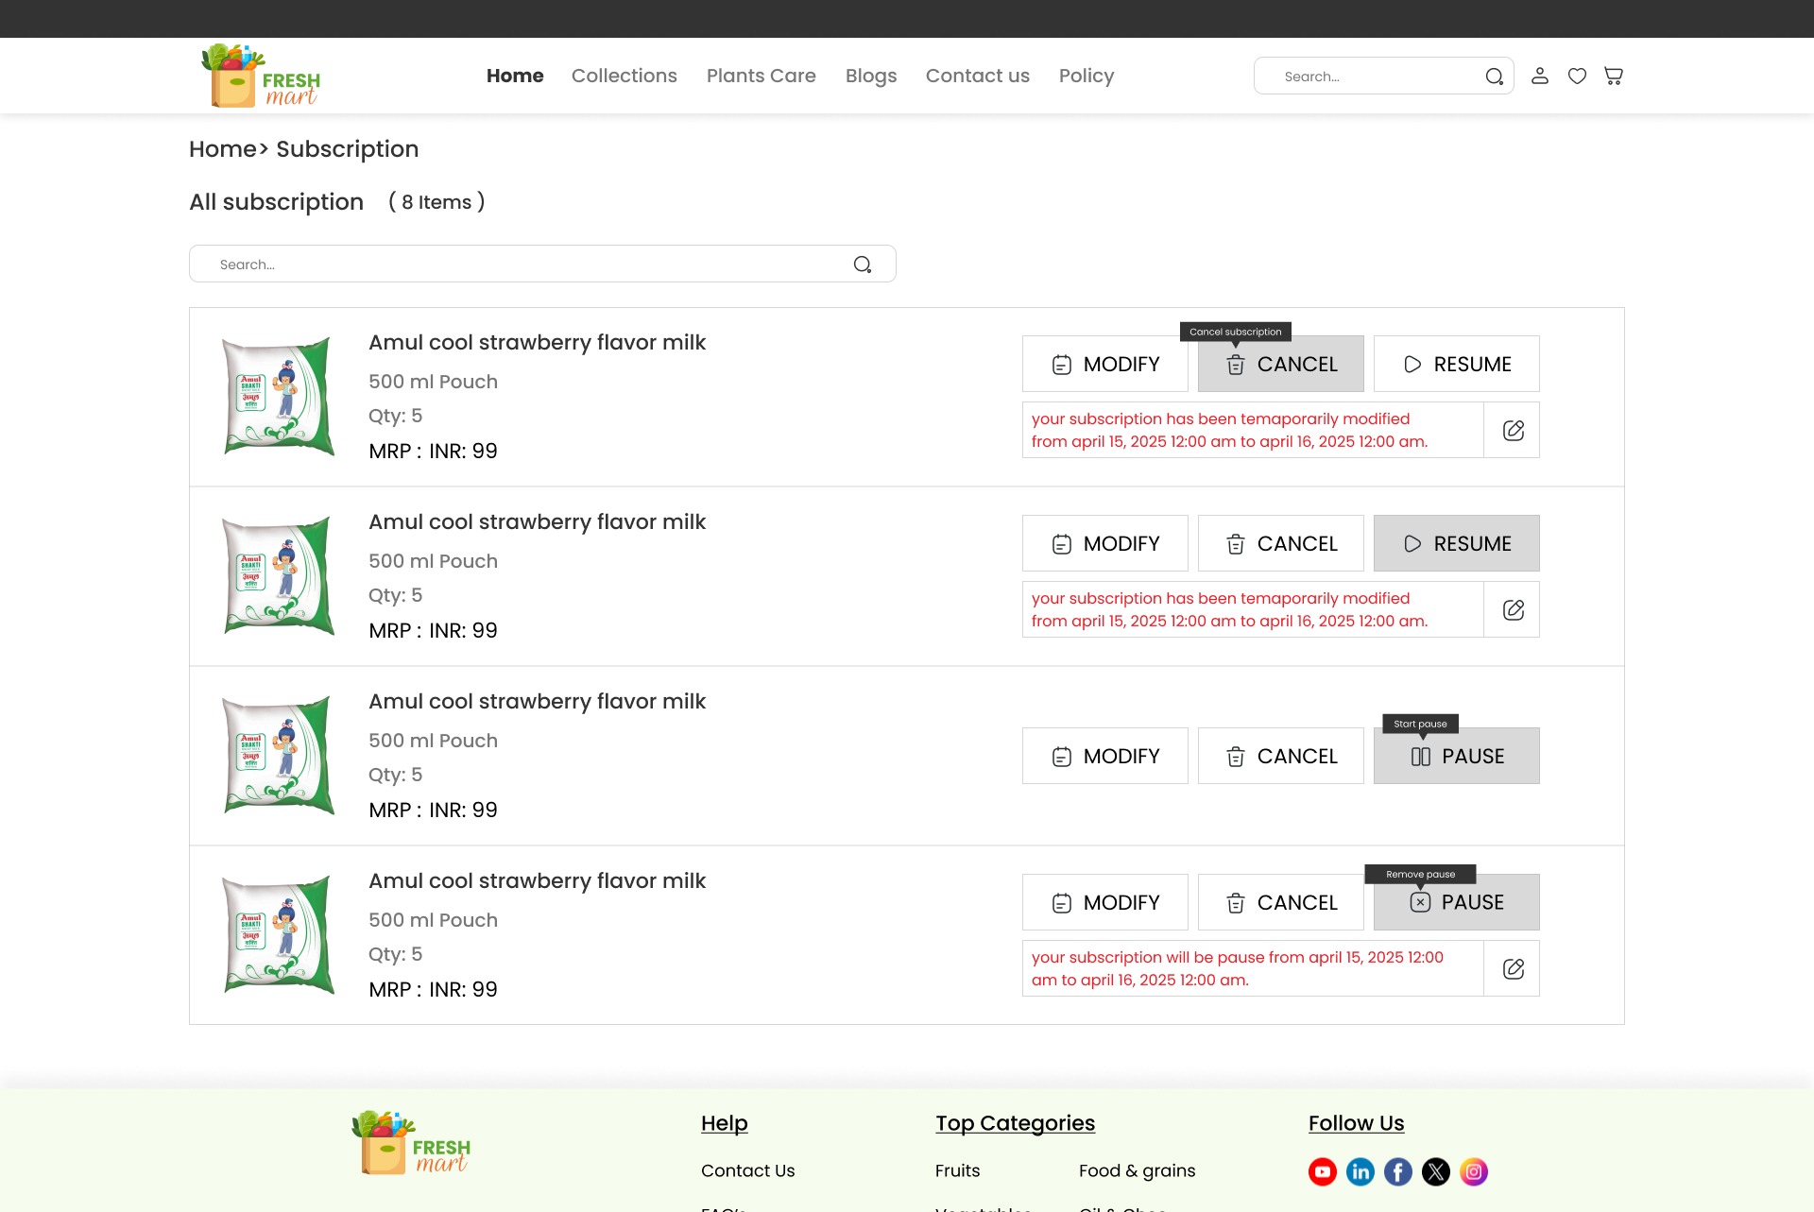Click RESUME on the first subscription
Image resolution: width=1814 pixels, height=1212 pixels.
(1457, 364)
